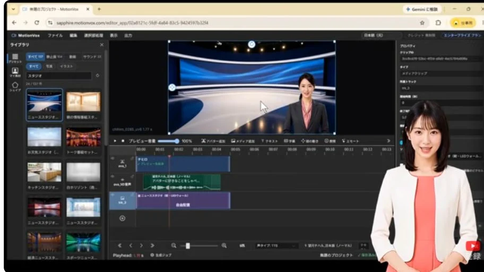Jump to timeline start with double-left arrow
Screen dimensions: 484x272
pyautogui.click(x=120, y=245)
